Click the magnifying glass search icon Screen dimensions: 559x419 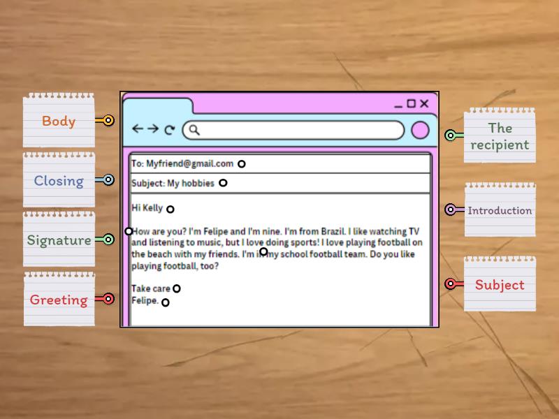(195, 130)
